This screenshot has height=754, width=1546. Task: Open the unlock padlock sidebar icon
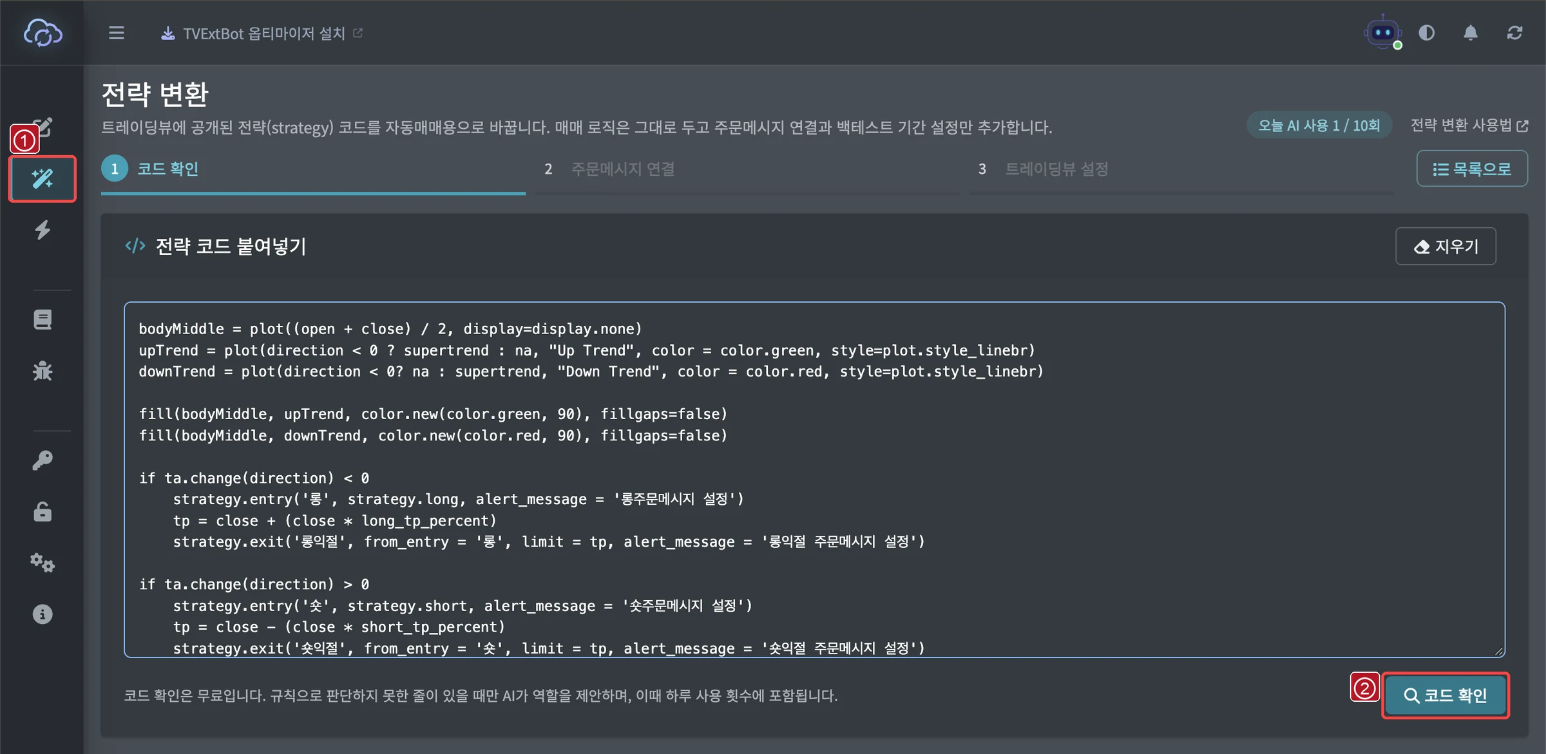click(x=43, y=512)
